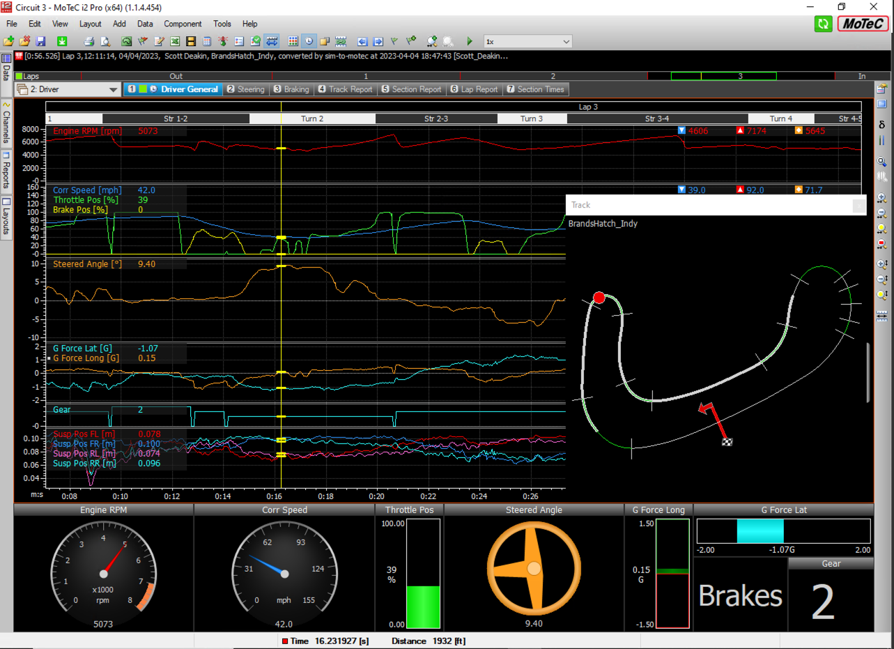Open the workbook 2: Driver dropdown

tap(68, 89)
